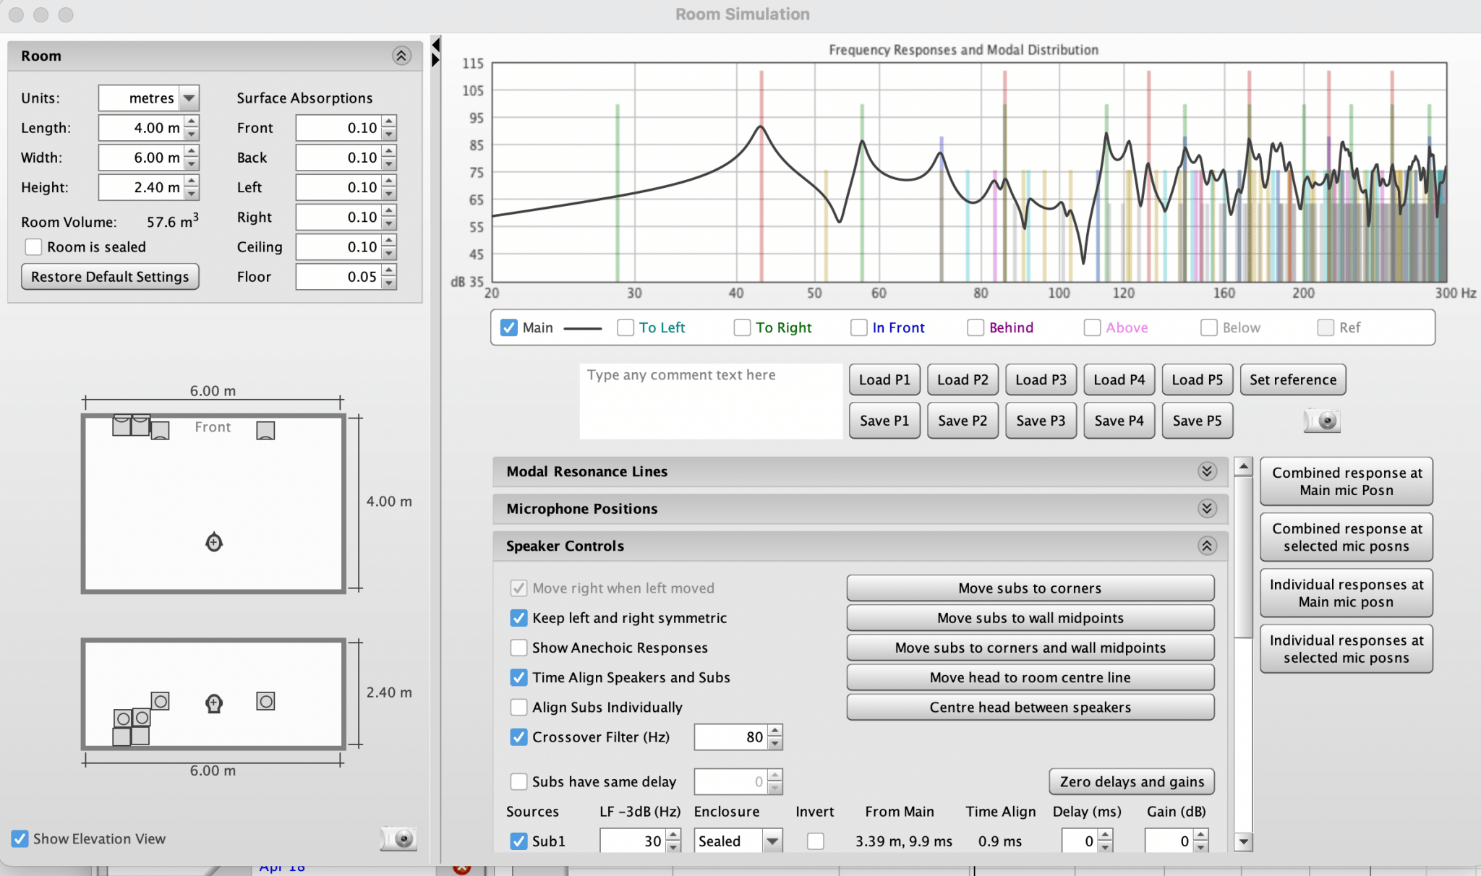Viewport: 1481px width, 876px height.
Task: Click the comment text box
Action: [711, 401]
